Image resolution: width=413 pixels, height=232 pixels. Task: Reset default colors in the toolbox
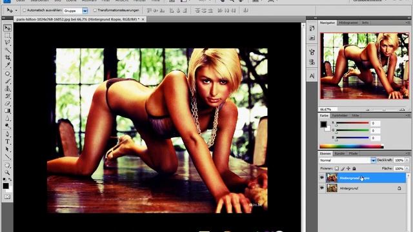point(5,179)
